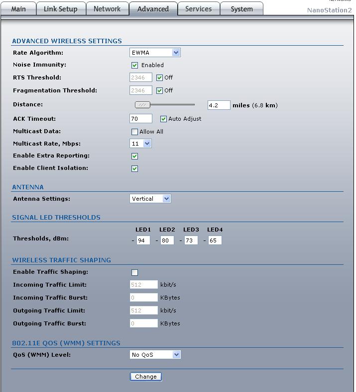Click the ACK Timeout input field

click(x=141, y=119)
